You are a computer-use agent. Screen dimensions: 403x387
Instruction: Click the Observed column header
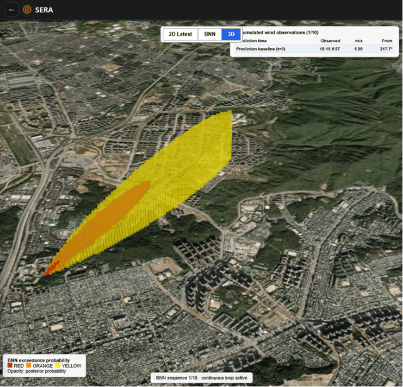click(330, 41)
